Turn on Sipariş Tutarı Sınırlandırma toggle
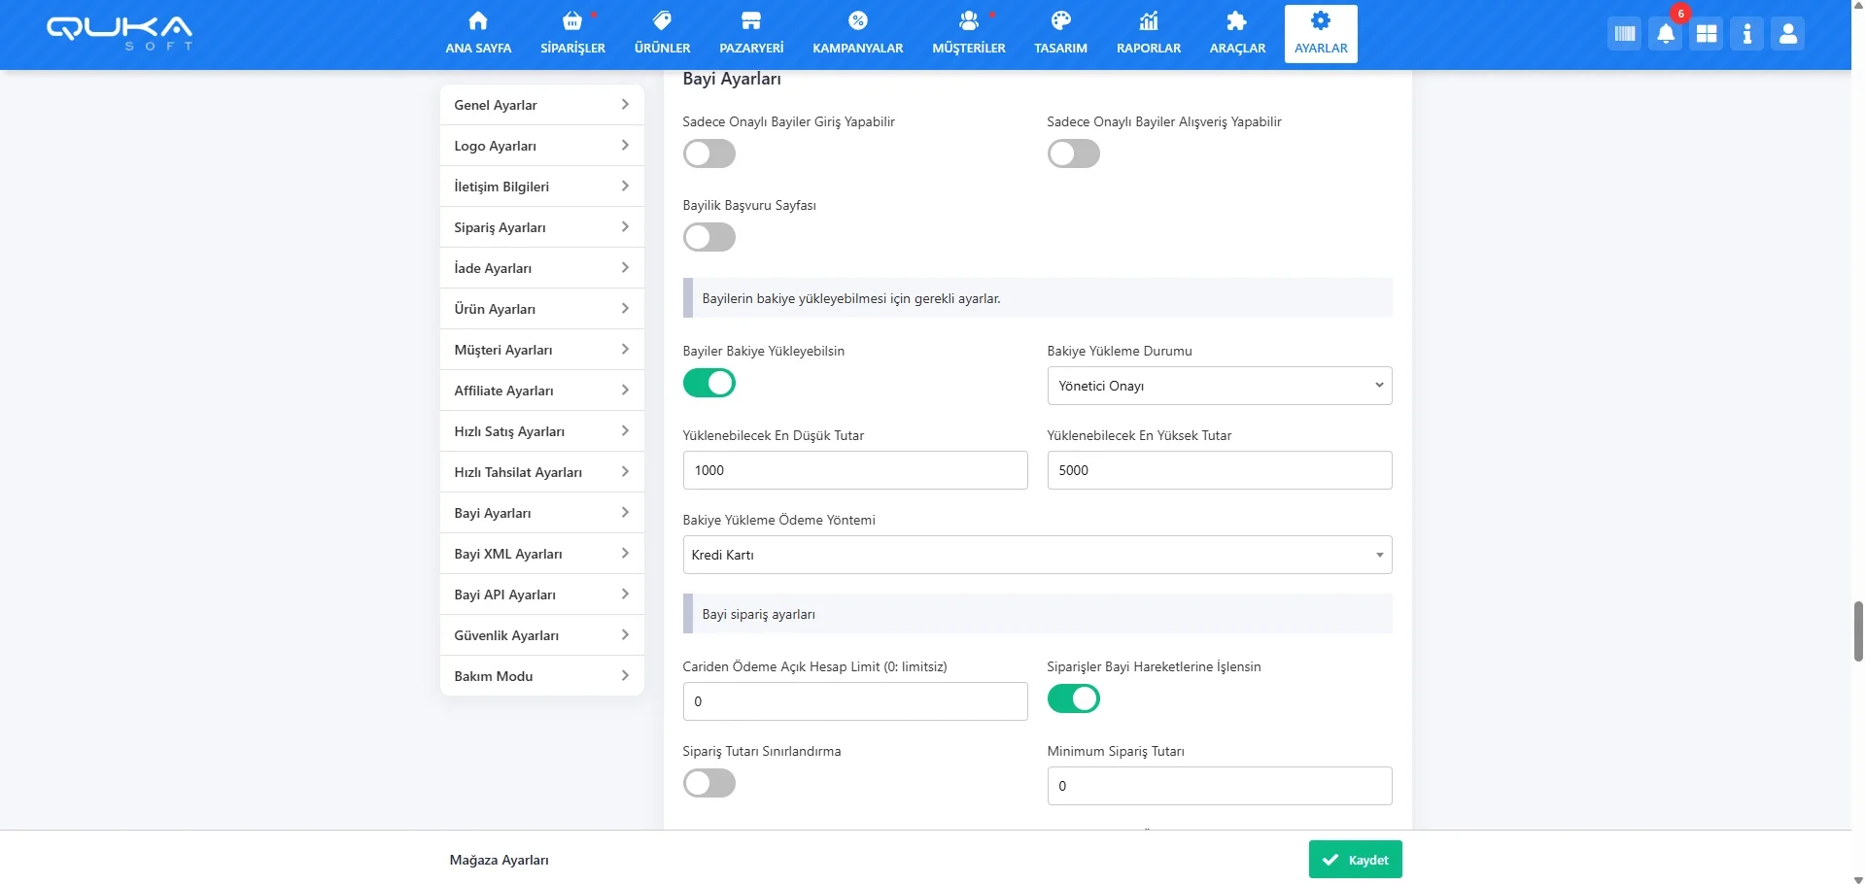The image size is (1865, 884). [709, 783]
